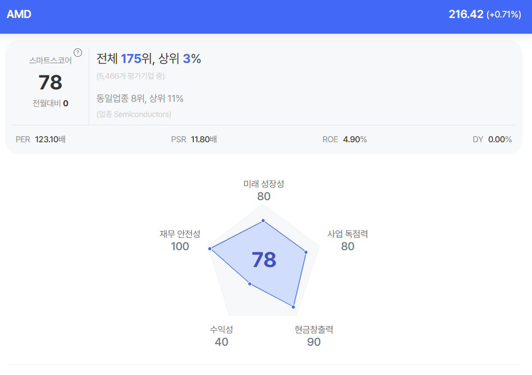Image resolution: width=532 pixels, height=375 pixels.
Task: Click the 사업 독점력 radar label
Action: click(x=348, y=234)
